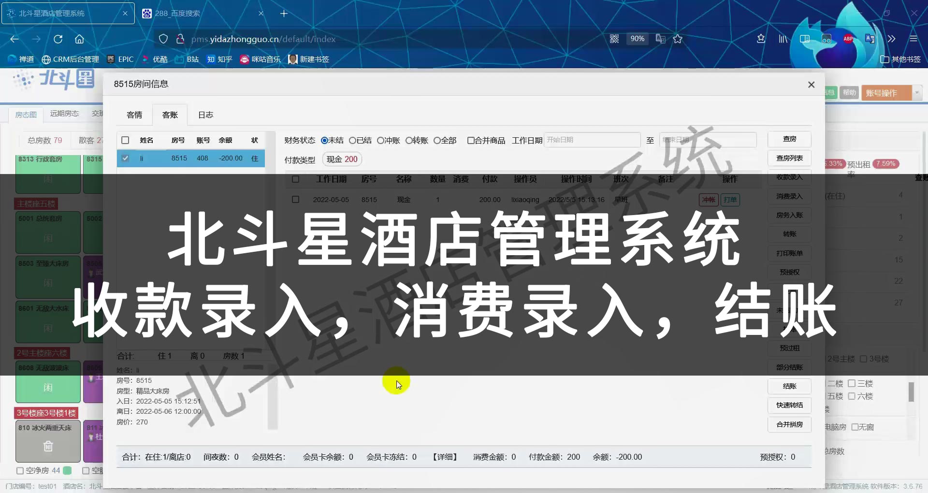The width and height of the screenshot is (928, 493).
Task: Select the 冲账 radio button
Action: coord(381,140)
